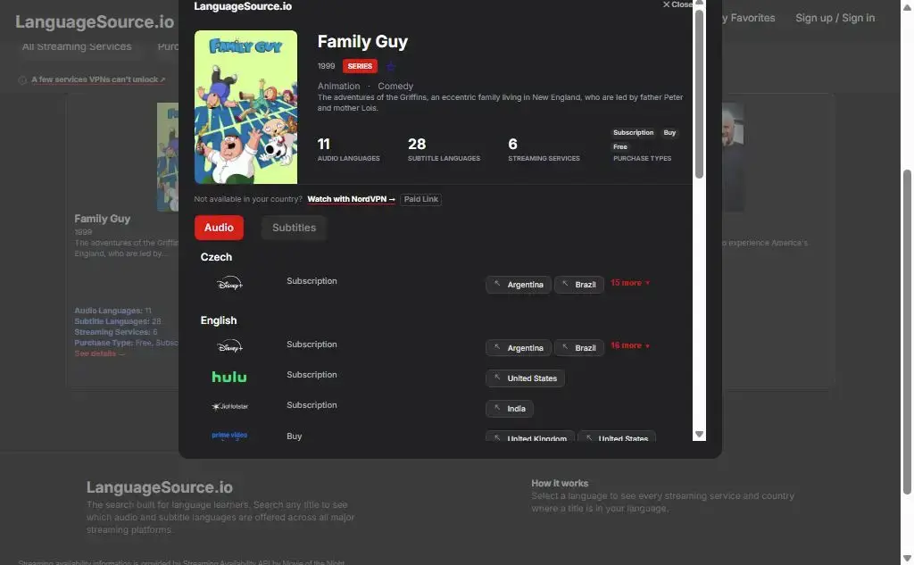Click the Family Guy modal title
Screen dimensions: 914x565
(362, 41)
